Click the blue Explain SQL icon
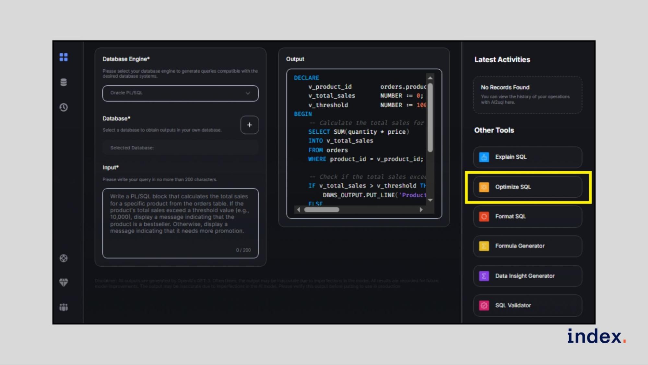Image resolution: width=648 pixels, height=365 pixels. [484, 157]
